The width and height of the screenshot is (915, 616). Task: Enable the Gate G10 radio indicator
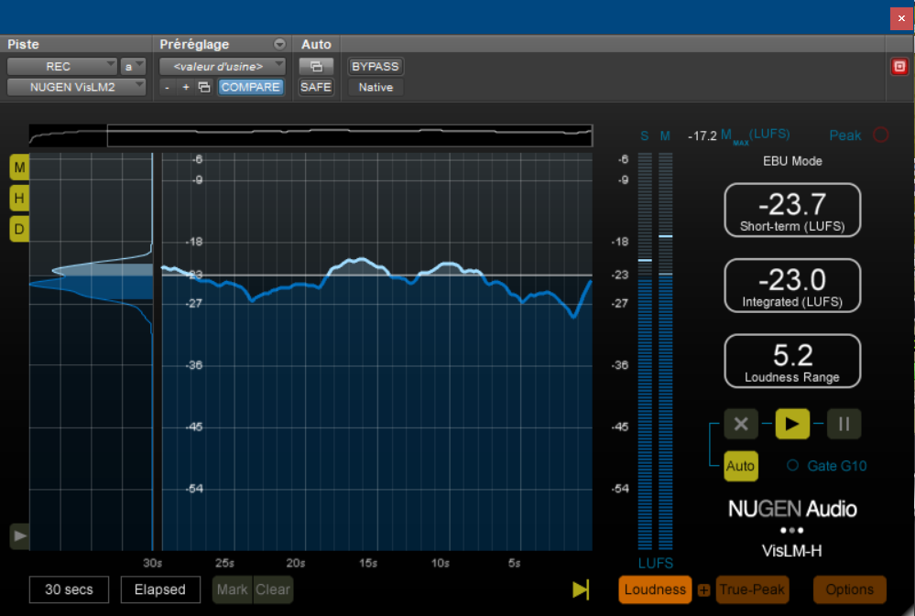792,466
